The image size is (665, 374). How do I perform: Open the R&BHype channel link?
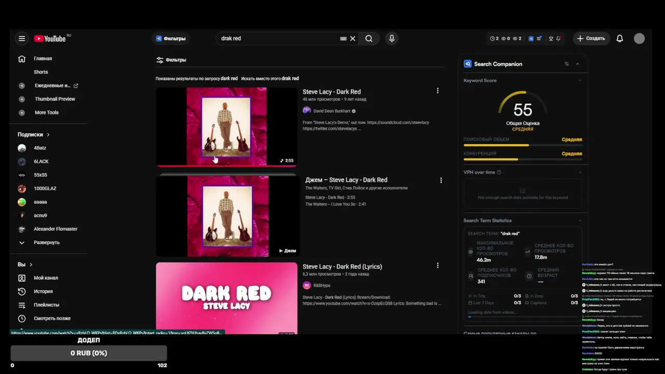[x=322, y=285]
